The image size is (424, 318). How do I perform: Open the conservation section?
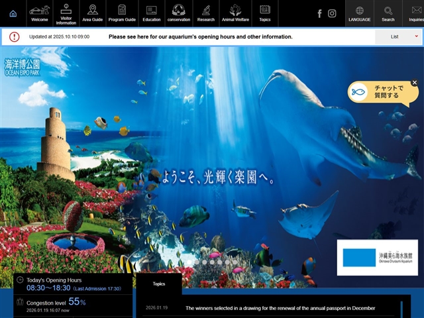click(x=179, y=13)
